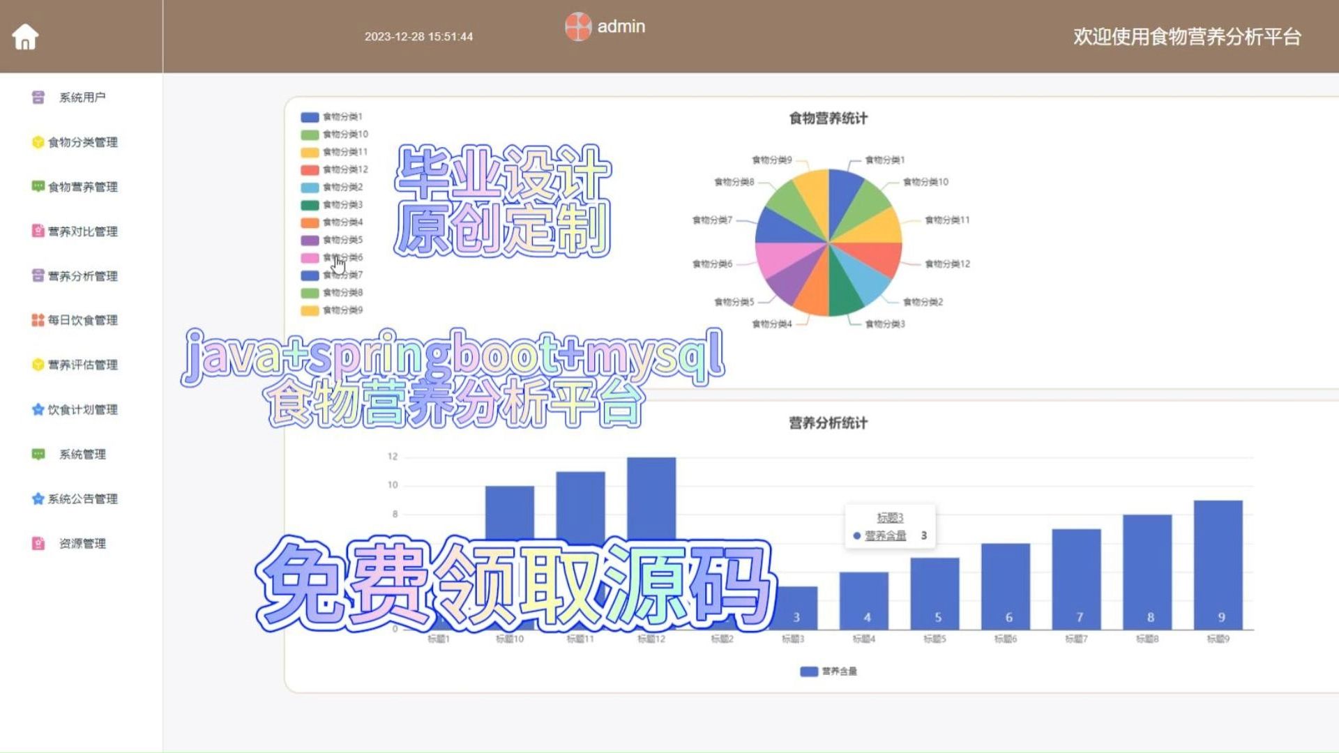Toggle 食物分类1 legend swatch
The width and height of the screenshot is (1339, 753).
point(310,117)
